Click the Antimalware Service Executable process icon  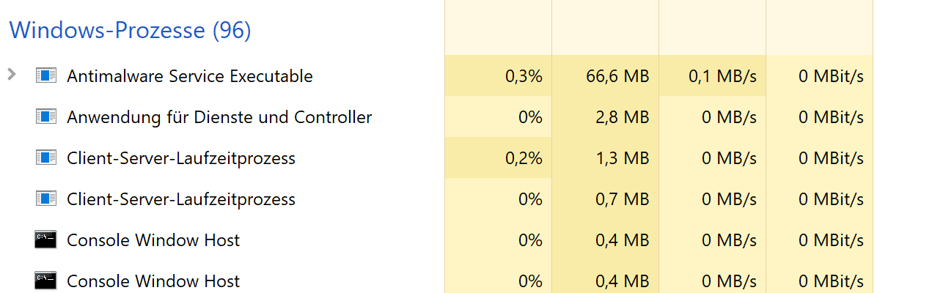click(46, 75)
